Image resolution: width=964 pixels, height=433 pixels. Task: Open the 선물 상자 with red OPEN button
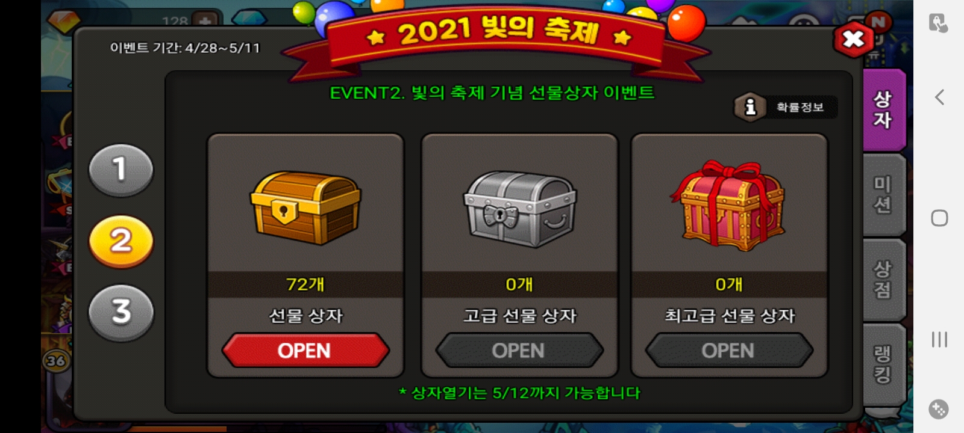(305, 350)
